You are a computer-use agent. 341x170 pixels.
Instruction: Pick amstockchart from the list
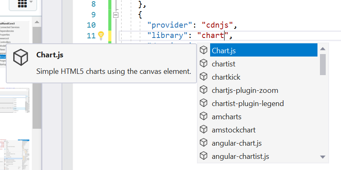(234, 130)
